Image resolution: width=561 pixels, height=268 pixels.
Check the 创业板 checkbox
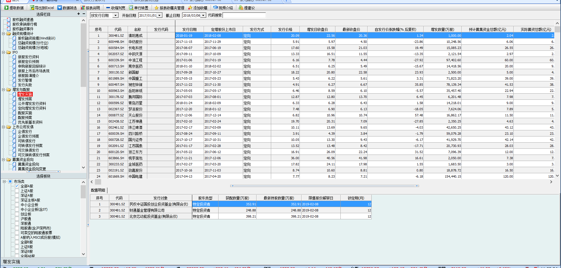[x=17, y=214]
